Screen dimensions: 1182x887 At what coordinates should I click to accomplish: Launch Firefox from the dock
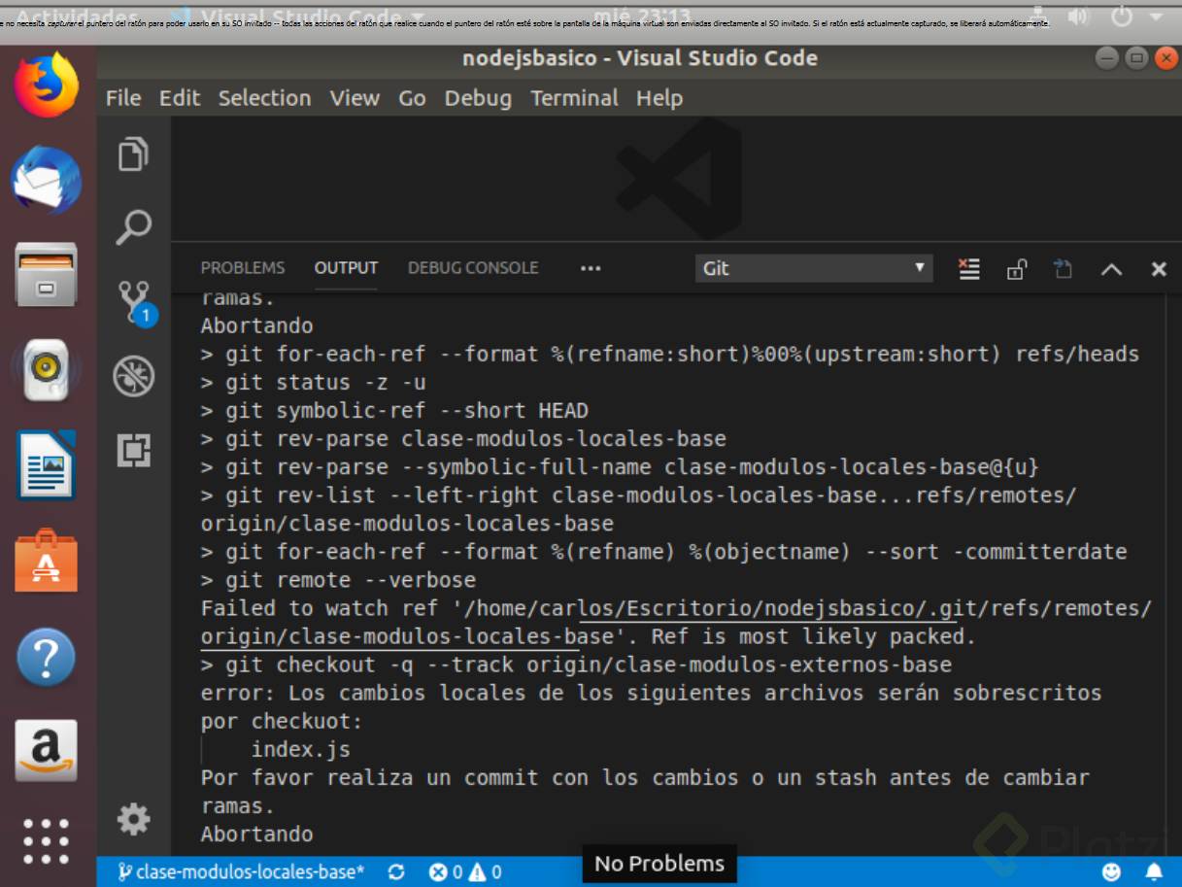(x=46, y=85)
